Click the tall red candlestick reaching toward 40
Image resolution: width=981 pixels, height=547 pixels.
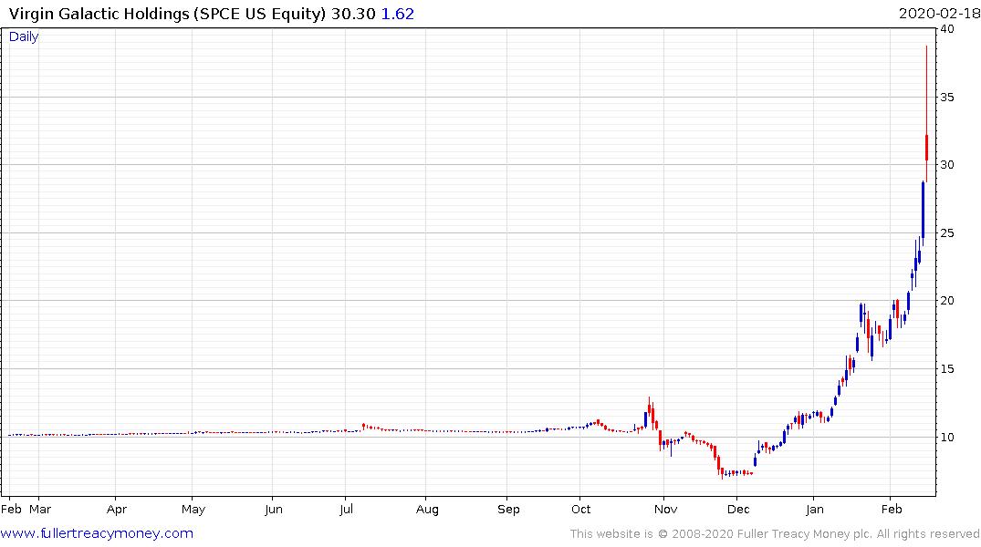point(926,112)
